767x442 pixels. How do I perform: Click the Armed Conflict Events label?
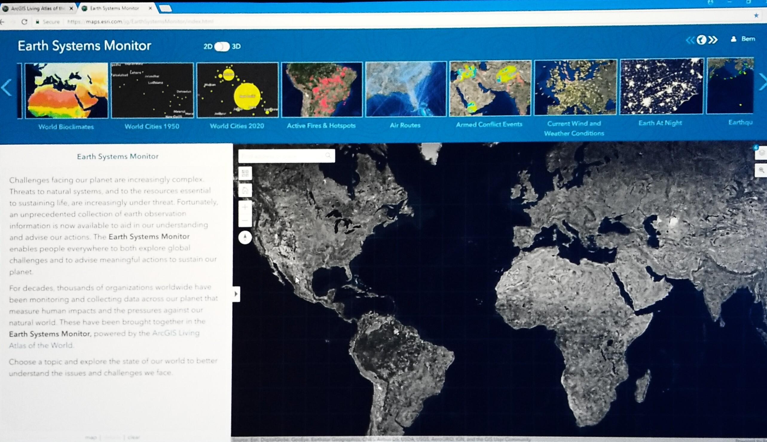click(x=489, y=124)
